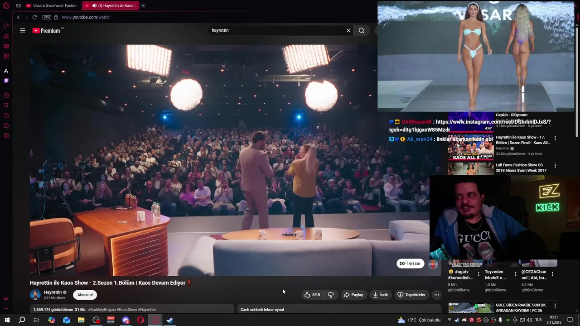This screenshot has width=580, height=326.
Task: Click Canlı sohbeti tekrar oynat
Action: (x=262, y=310)
